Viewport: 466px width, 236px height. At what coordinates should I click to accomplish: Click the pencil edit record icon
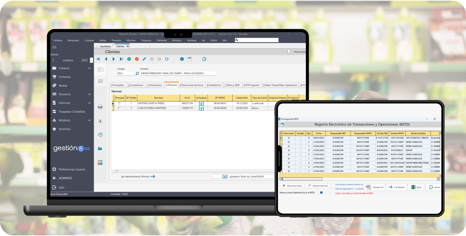144,59
